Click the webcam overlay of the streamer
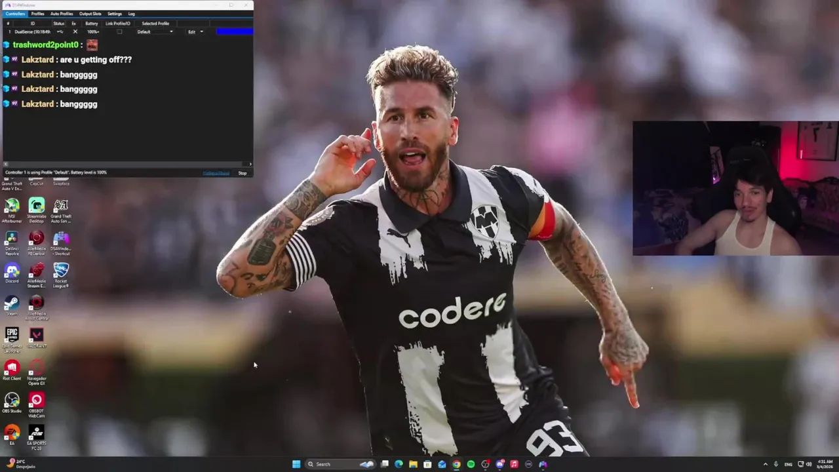Viewport: 839px width, 472px height. pyautogui.click(x=735, y=188)
